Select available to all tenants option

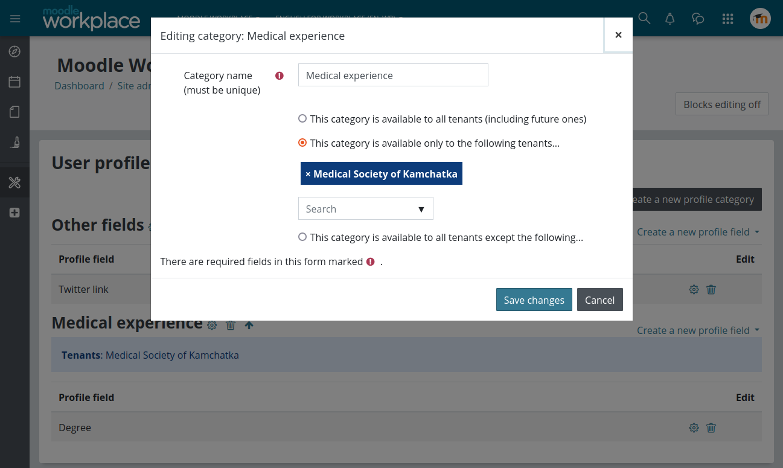click(x=302, y=119)
